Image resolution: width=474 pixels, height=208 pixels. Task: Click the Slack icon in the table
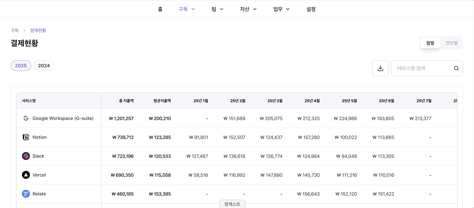[26, 156]
